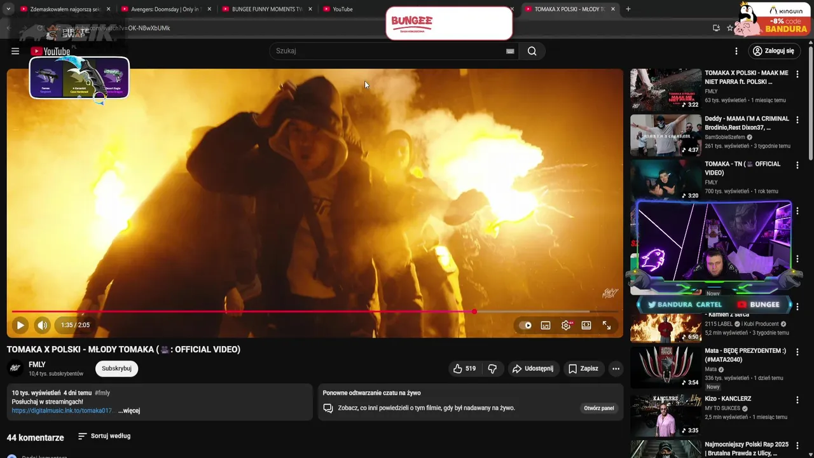Mute the video using the volume icon

point(42,325)
